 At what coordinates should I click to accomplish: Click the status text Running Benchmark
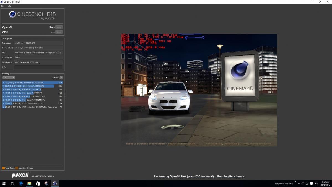point(230,176)
